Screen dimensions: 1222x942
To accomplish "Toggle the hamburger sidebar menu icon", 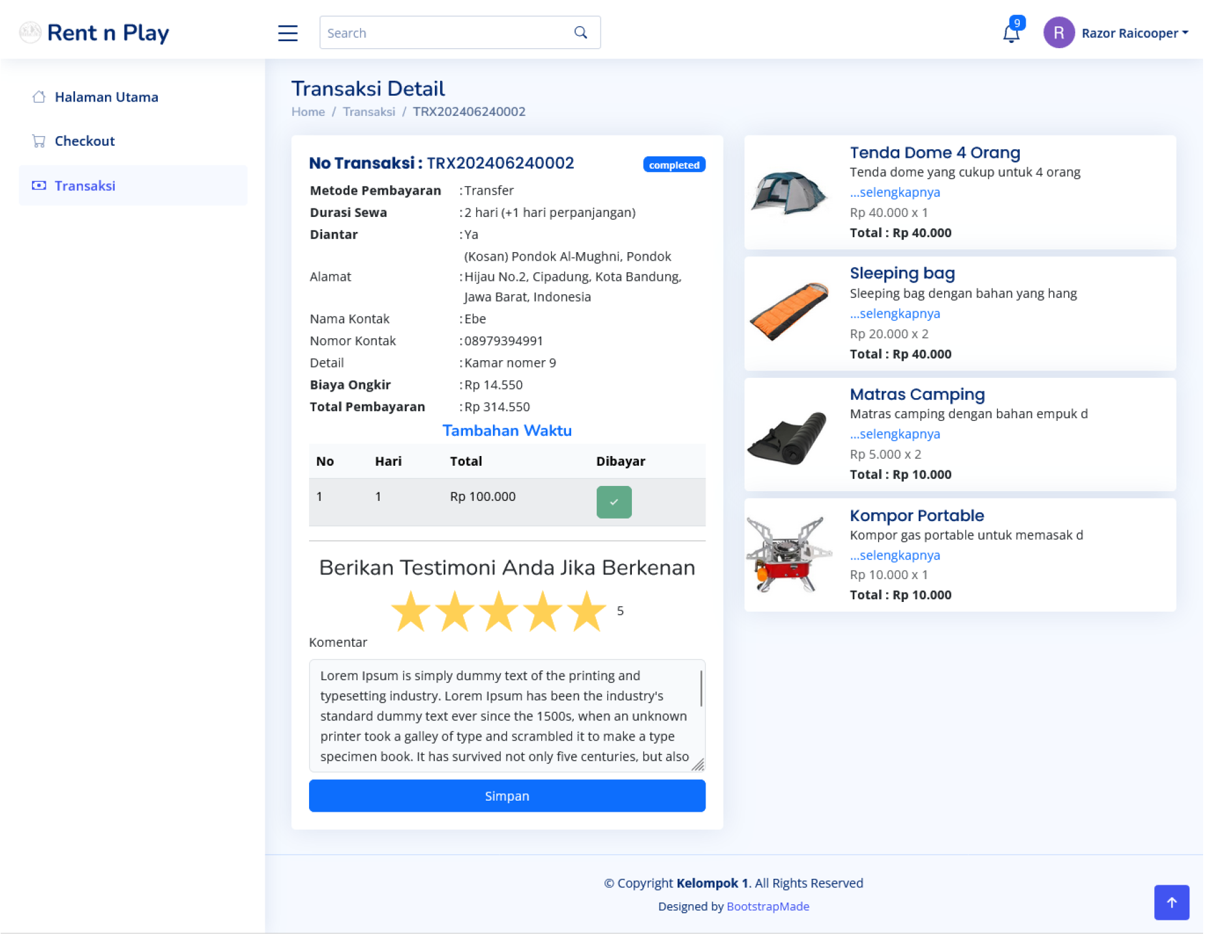I will pos(288,33).
